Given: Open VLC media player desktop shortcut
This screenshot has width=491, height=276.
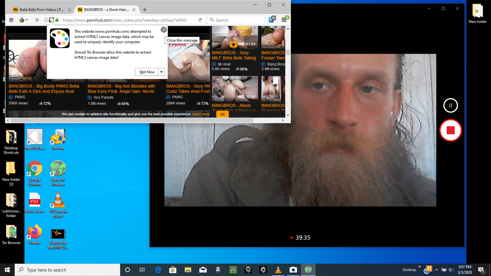Looking at the screenshot, I should pos(58,205).
